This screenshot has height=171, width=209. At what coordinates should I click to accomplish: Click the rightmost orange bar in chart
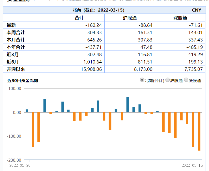pos(199,131)
